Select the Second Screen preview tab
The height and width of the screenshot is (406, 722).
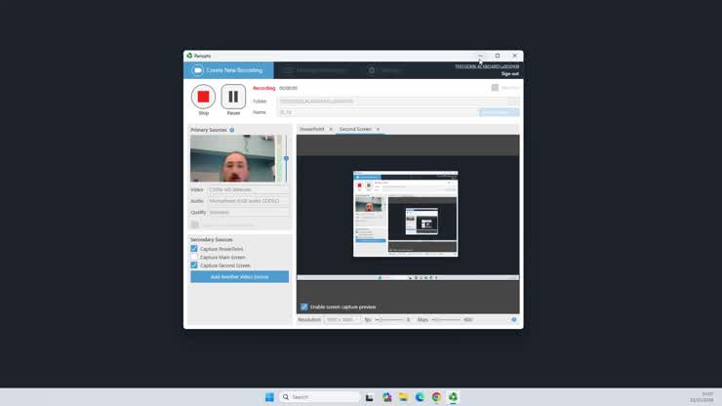click(355, 129)
